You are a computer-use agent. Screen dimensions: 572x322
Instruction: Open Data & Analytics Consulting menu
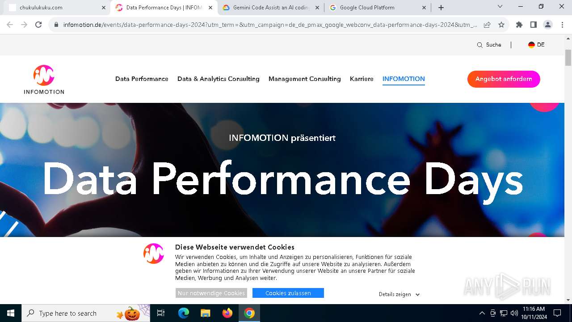coord(219,79)
